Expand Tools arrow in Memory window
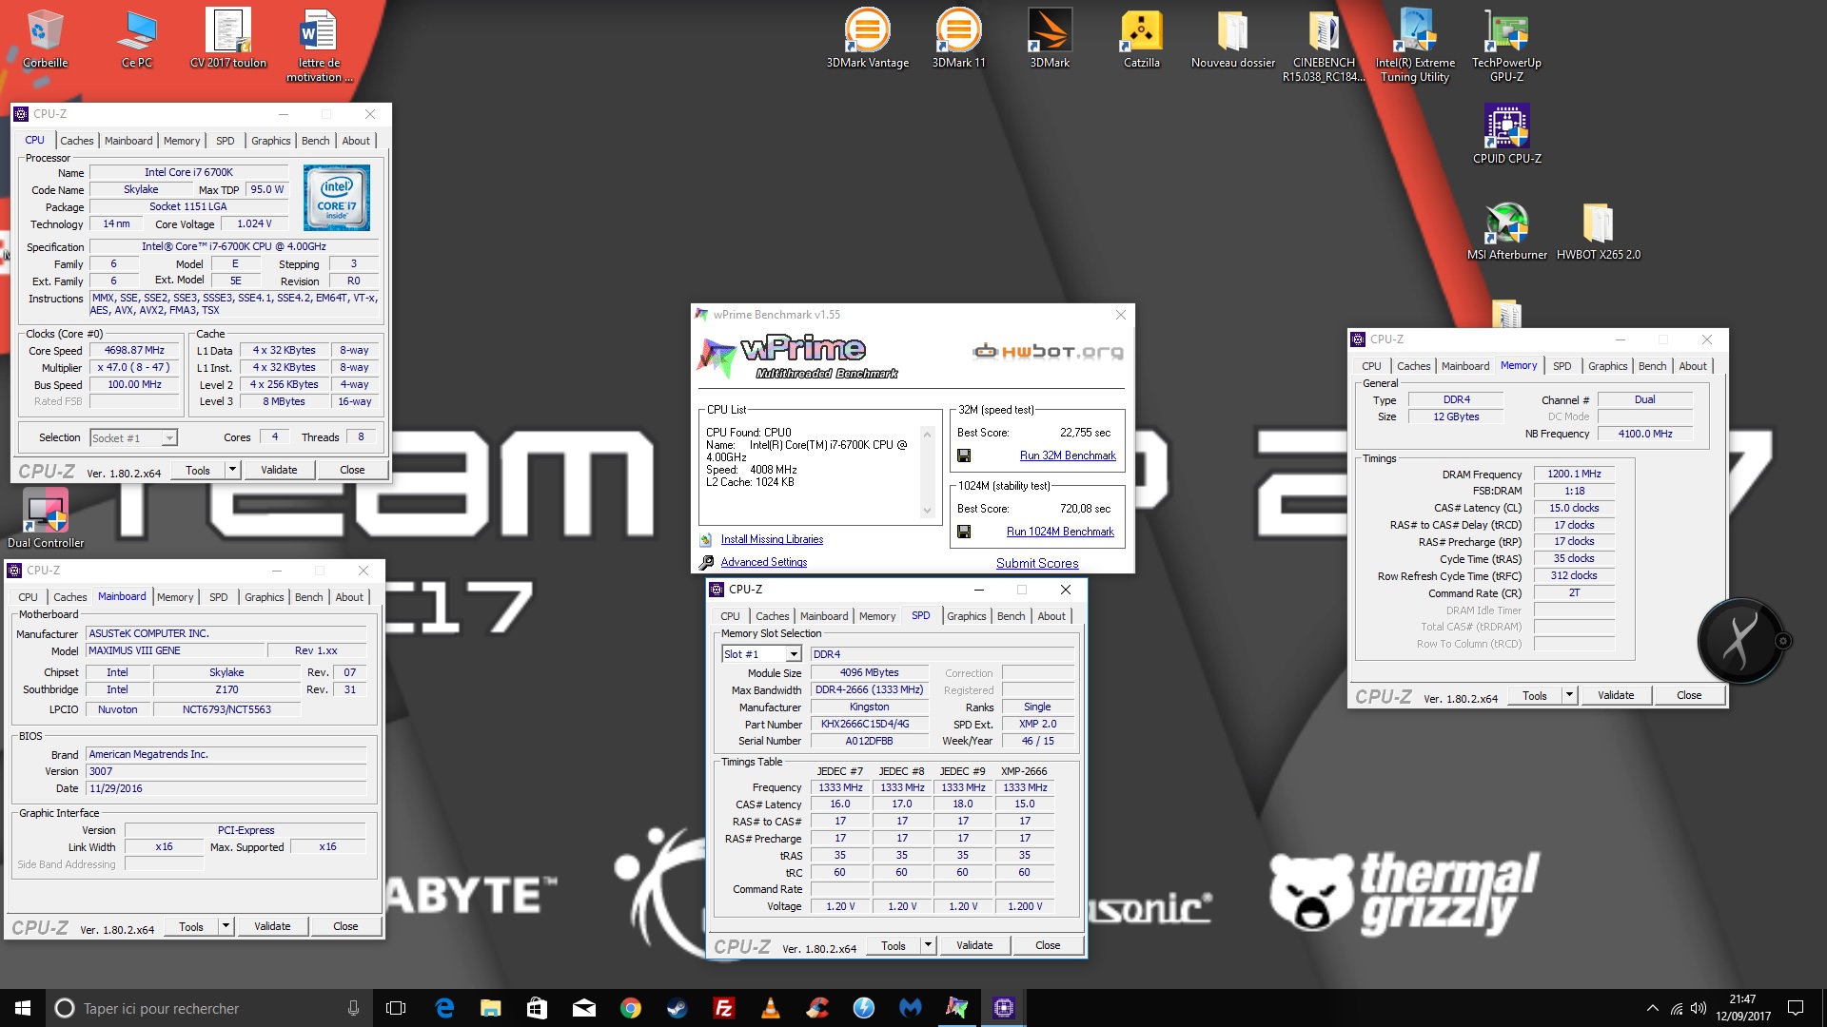Screen dimensions: 1827x1027 point(1569,695)
